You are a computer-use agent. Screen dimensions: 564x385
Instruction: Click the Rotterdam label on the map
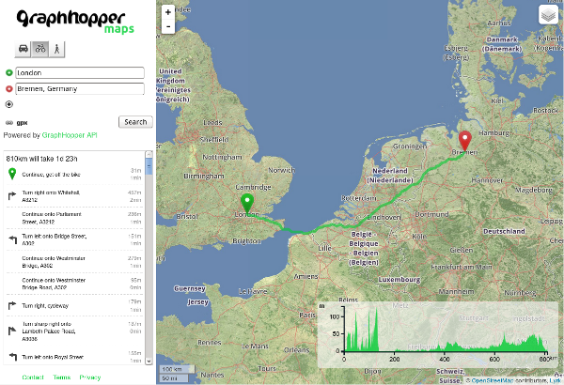[359, 198]
